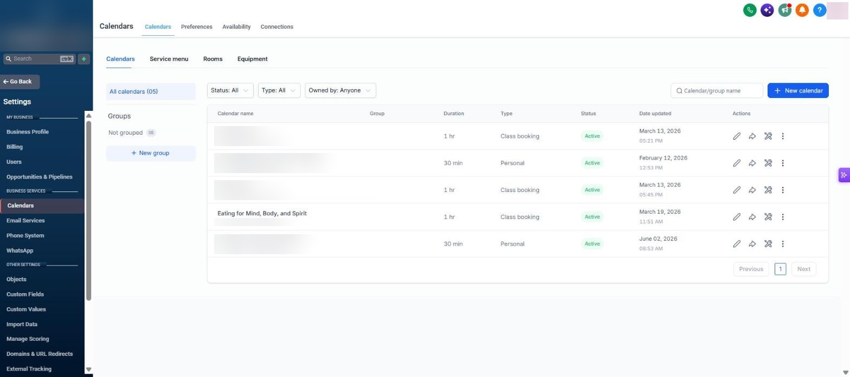Click the Go Back button

point(20,82)
